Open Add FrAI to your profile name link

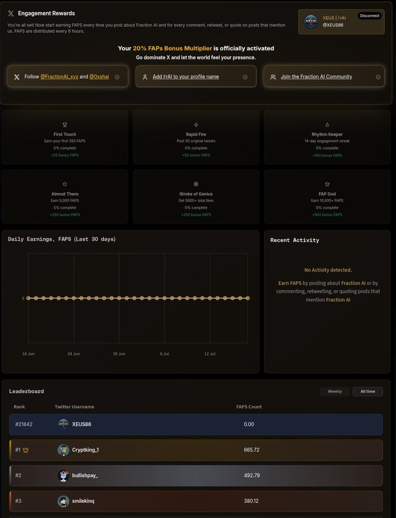coord(186,76)
